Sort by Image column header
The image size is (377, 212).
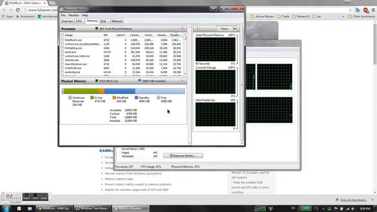click(69, 35)
